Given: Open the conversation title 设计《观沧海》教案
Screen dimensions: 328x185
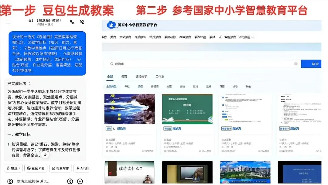Looking at the screenshot, I should (45, 21).
